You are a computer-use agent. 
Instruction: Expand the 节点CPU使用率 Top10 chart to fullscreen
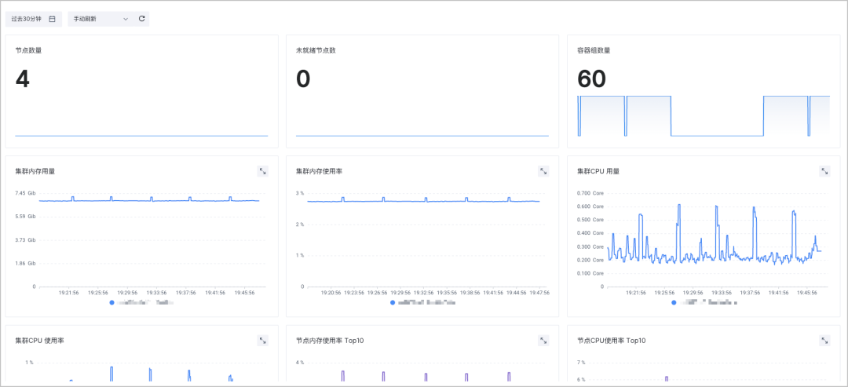pyautogui.click(x=824, y=341)
